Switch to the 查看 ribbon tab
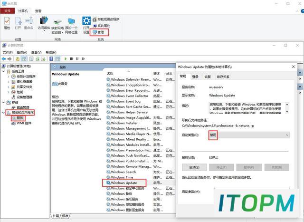This screenshot has height=222, width=304. point(38,11)
